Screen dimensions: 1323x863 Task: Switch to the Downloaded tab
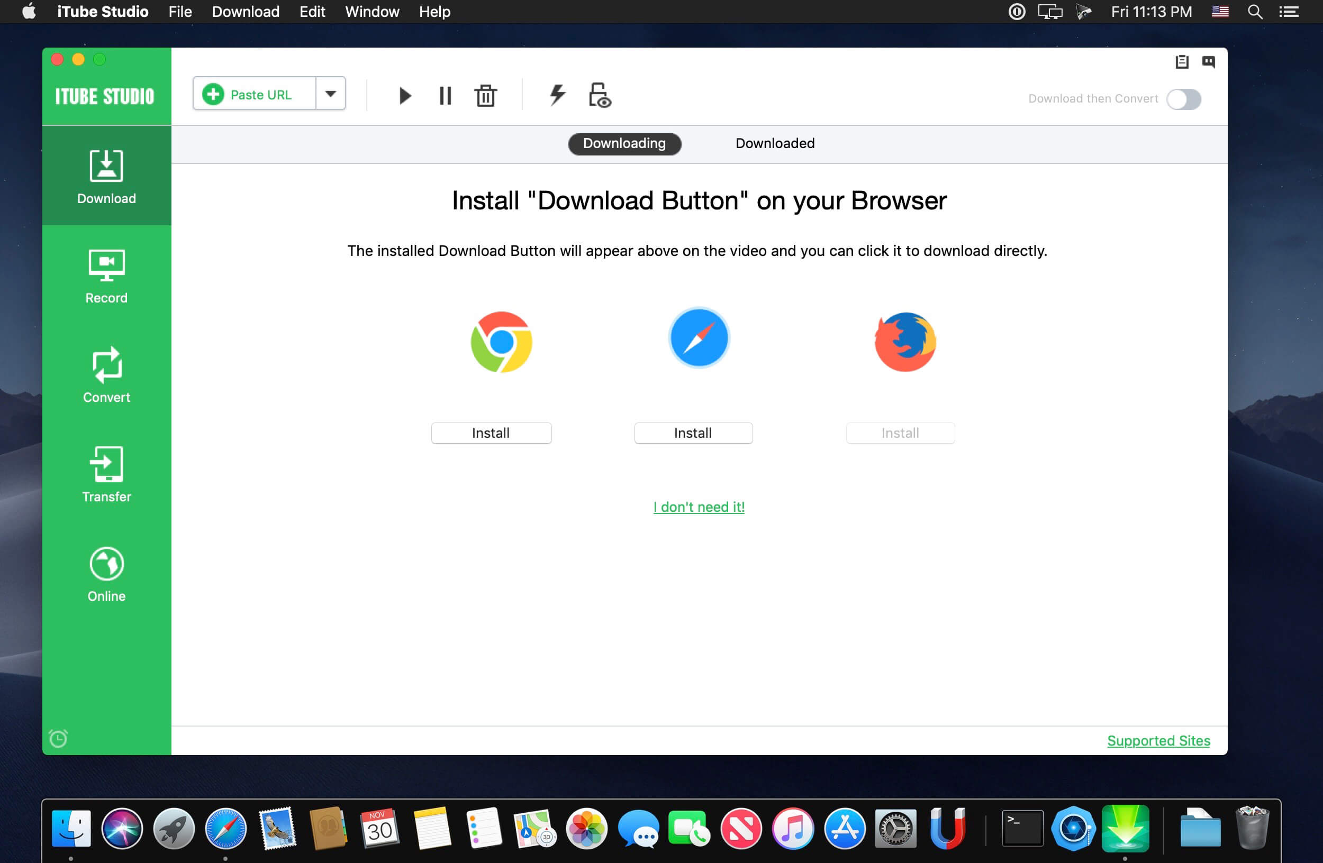click(x=775, y=143)
